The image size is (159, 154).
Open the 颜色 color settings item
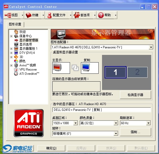click(22, 61)
